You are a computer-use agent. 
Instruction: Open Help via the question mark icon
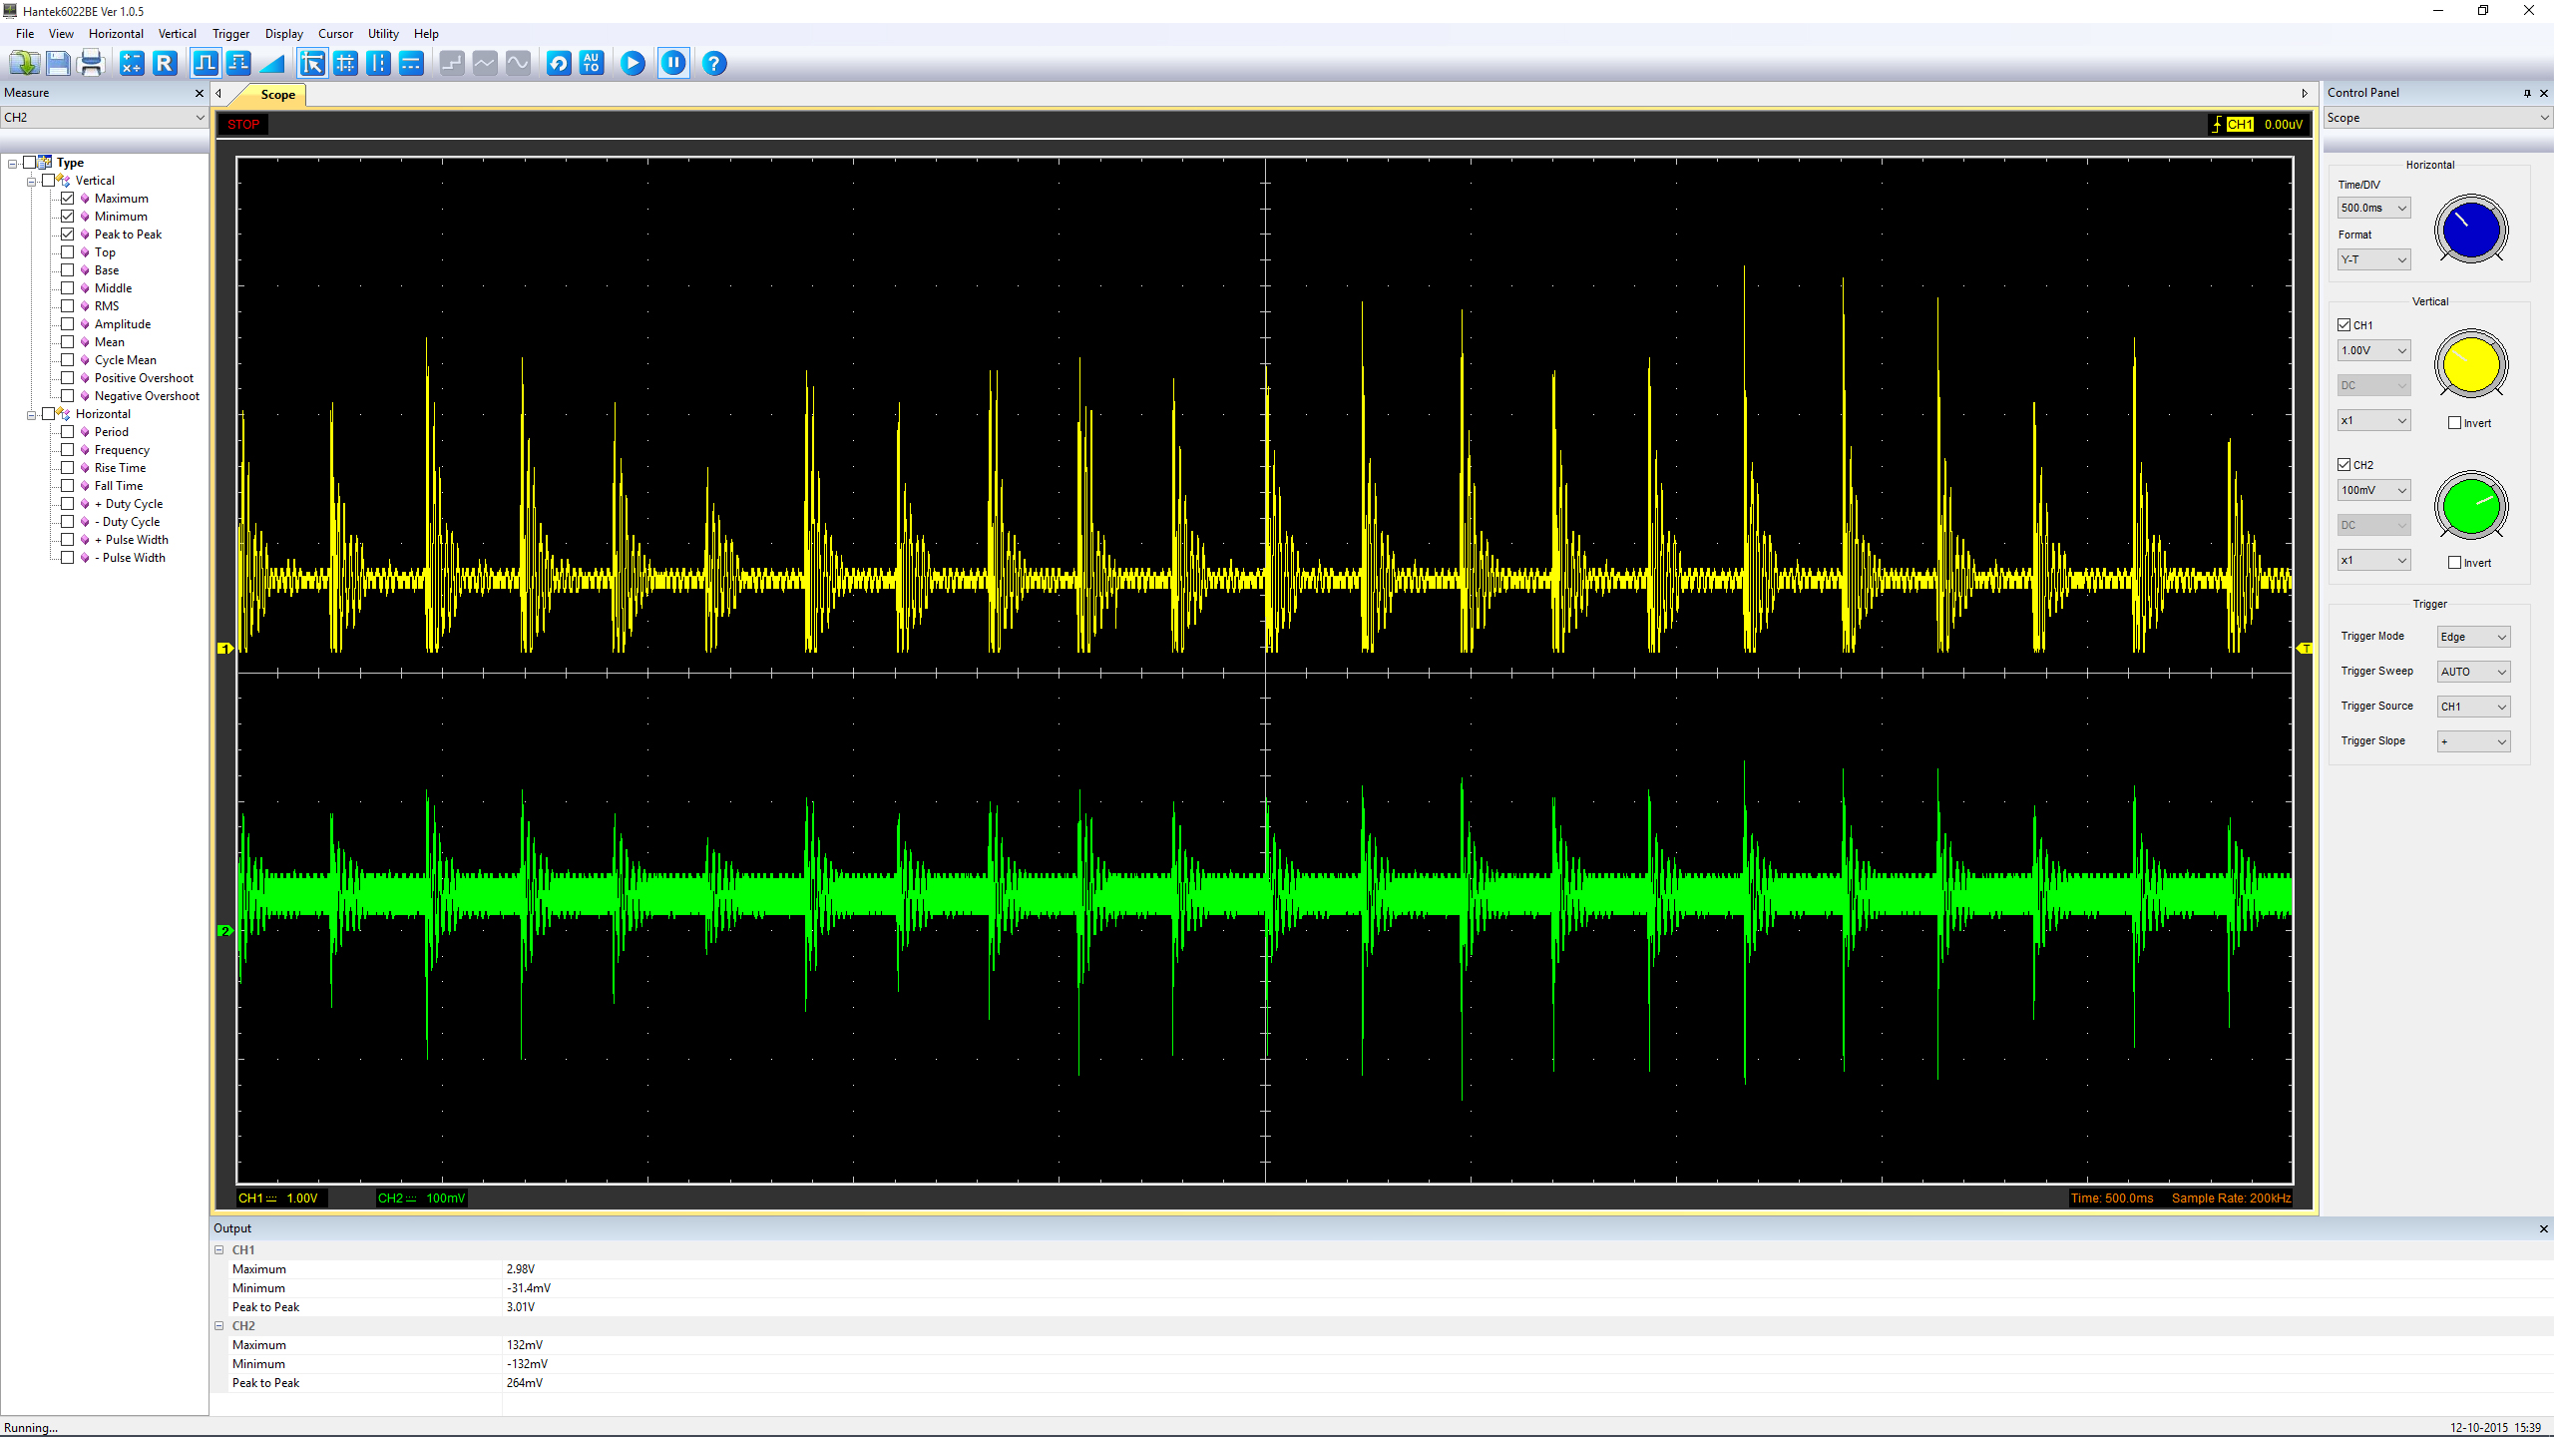click(714, 64)
